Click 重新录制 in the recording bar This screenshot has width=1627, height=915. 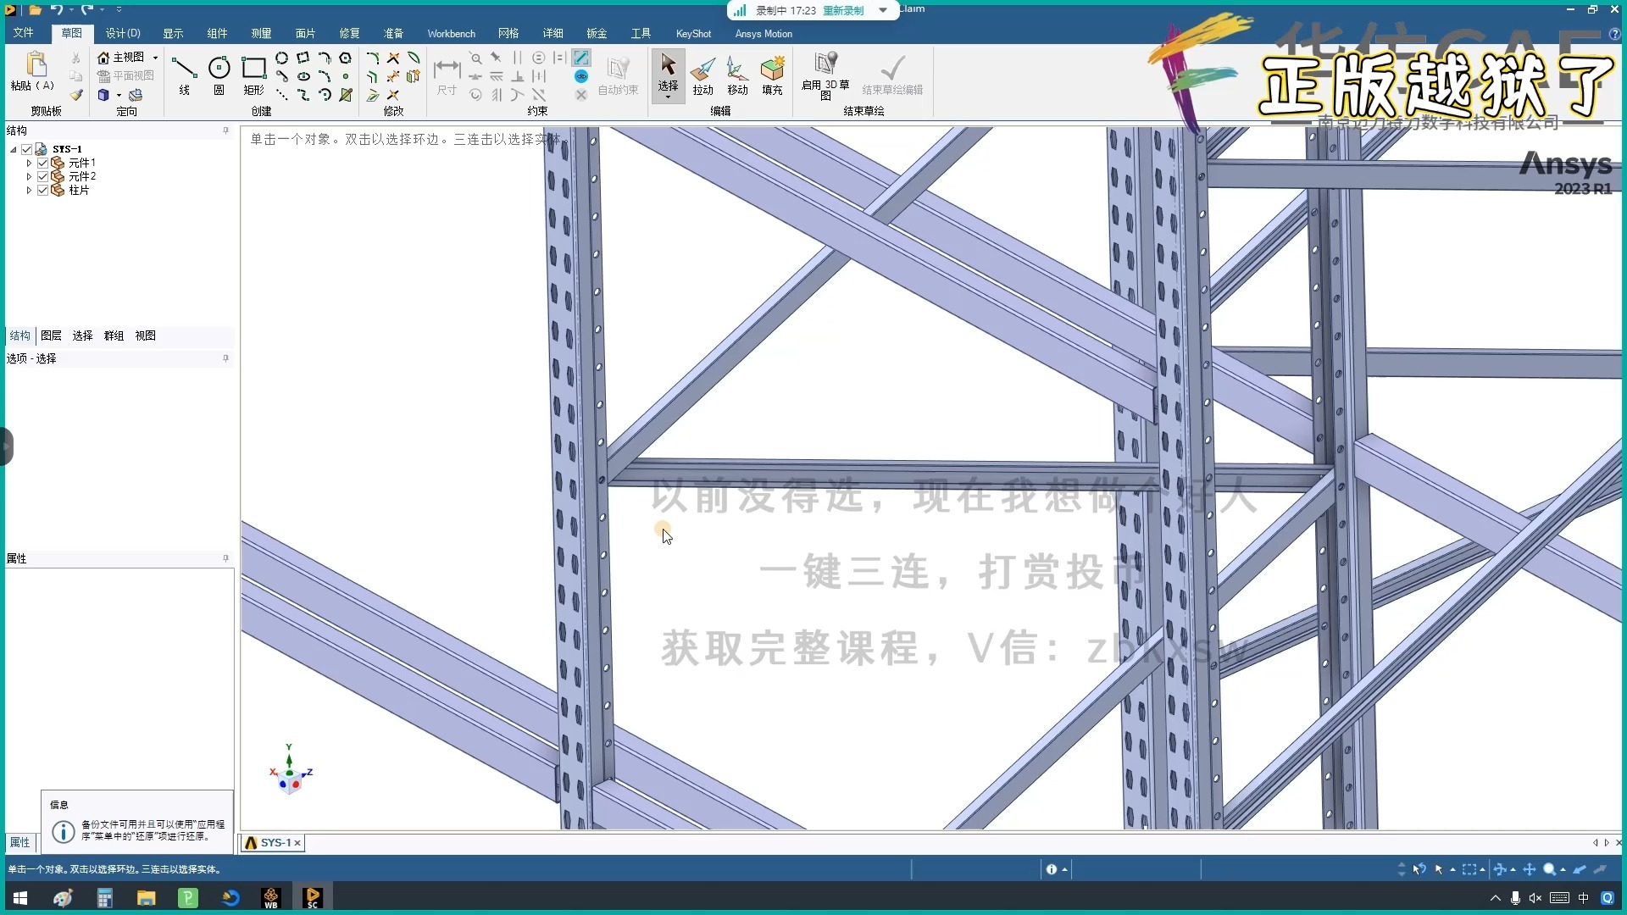(x=843, y=11)
